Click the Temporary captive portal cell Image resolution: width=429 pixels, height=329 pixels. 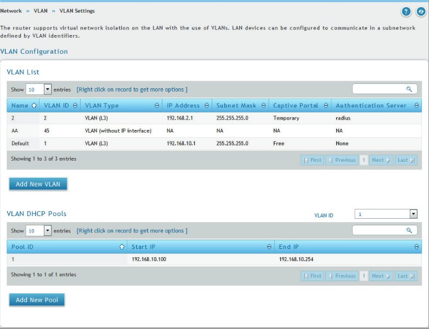point(286,118)
